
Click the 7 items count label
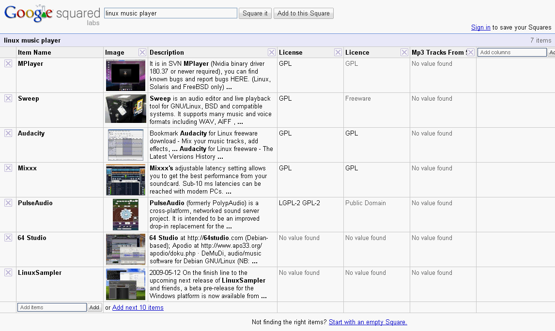[540, 40]
